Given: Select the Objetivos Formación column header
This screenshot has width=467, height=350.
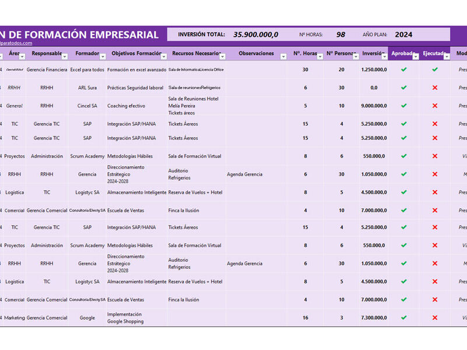Looking at the screenshot, I should pos(137,54).
